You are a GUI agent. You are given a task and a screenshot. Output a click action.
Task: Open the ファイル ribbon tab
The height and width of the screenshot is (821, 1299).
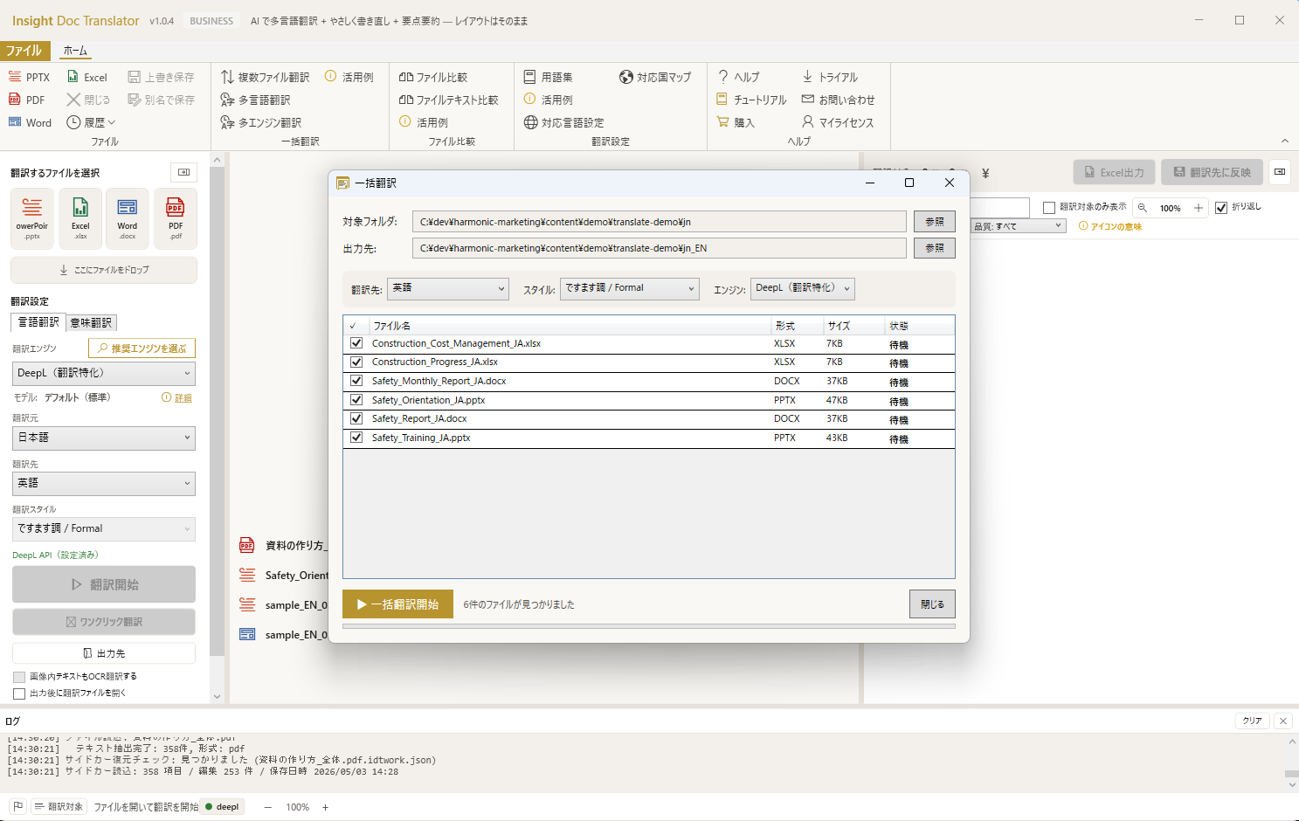tap(24, 51)
